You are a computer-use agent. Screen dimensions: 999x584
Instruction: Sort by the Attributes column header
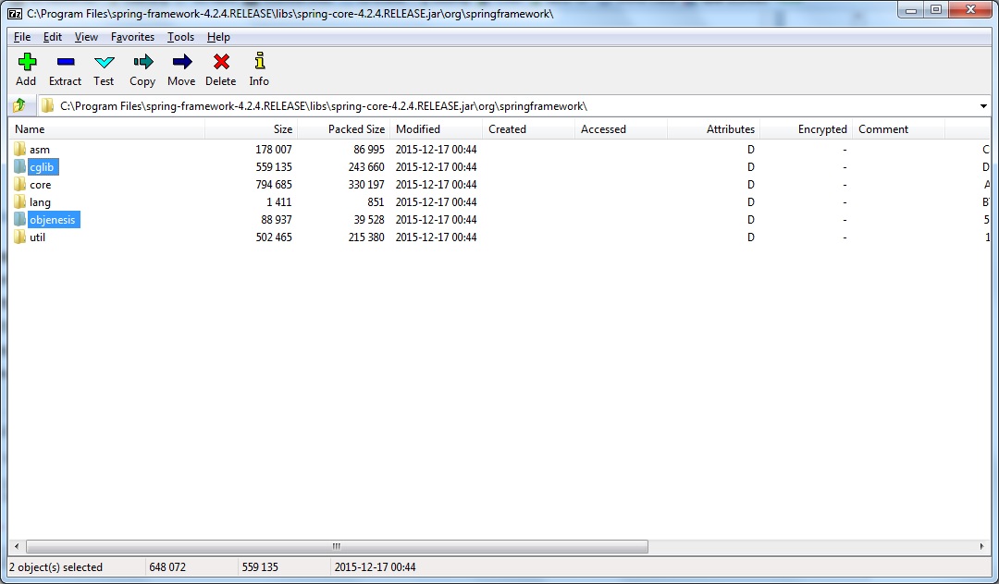(x=713, y=129)
